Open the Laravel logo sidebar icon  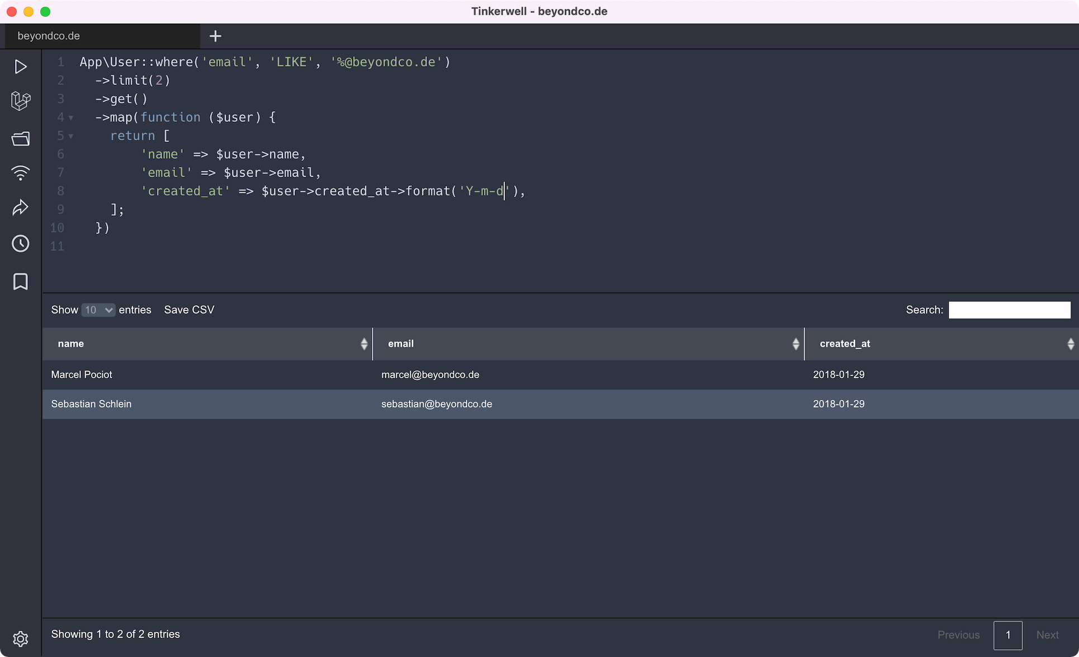point(21,101)
